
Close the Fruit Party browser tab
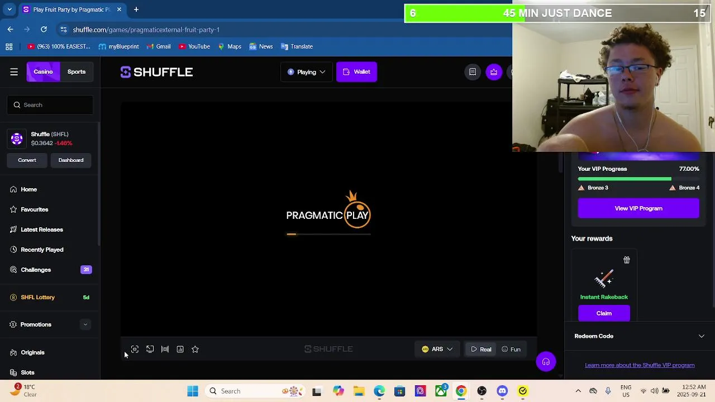(119, 9)
